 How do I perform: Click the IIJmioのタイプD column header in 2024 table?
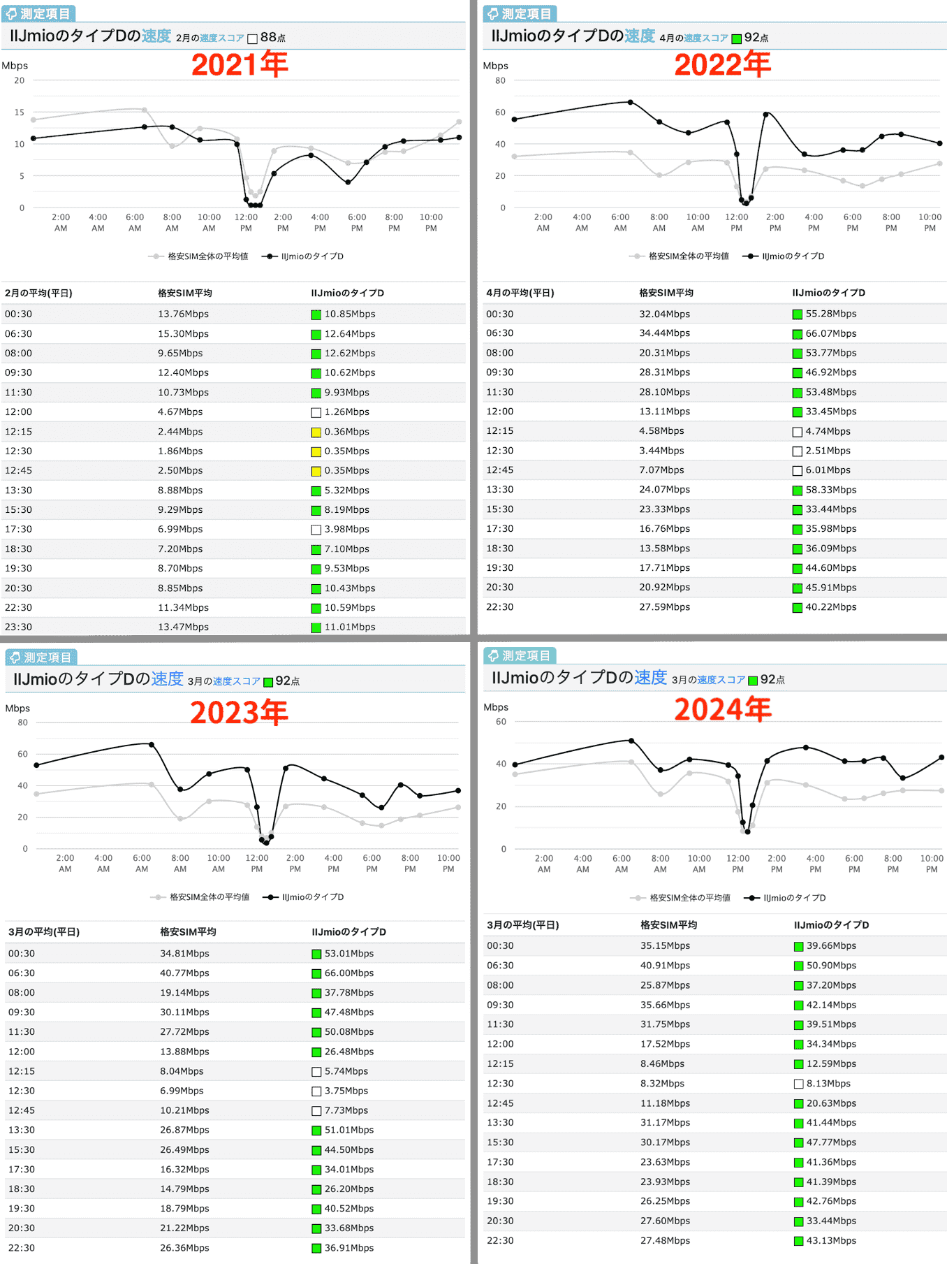click(x=832, y=925)
